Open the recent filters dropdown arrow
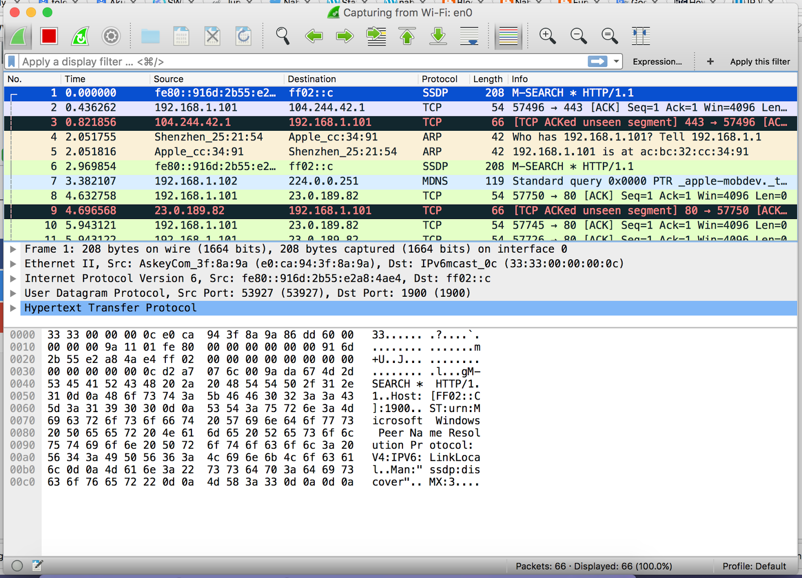Screen dimensions: 802x578 616,62
